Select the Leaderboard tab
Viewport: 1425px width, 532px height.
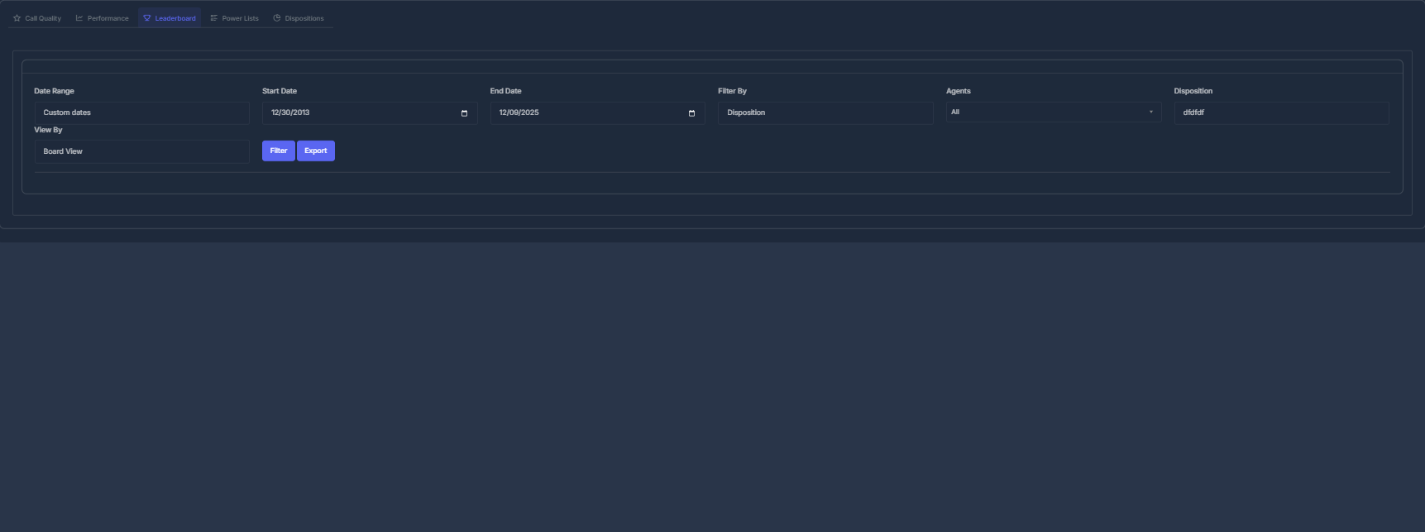point(170,18)
